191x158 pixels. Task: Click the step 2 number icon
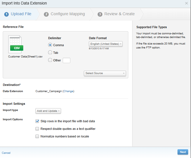pyautogui.click(x=46, y=14)
